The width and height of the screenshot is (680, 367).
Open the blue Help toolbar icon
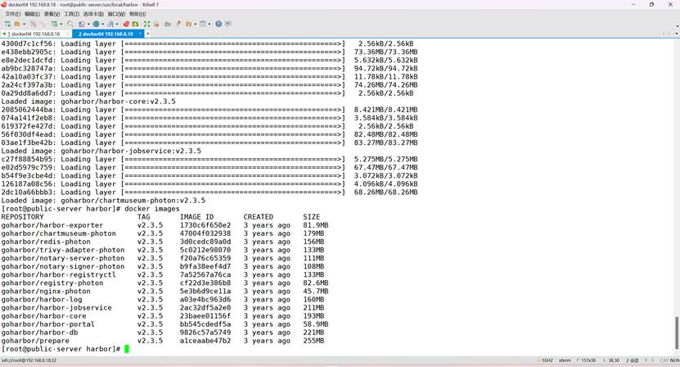(218, 24)
